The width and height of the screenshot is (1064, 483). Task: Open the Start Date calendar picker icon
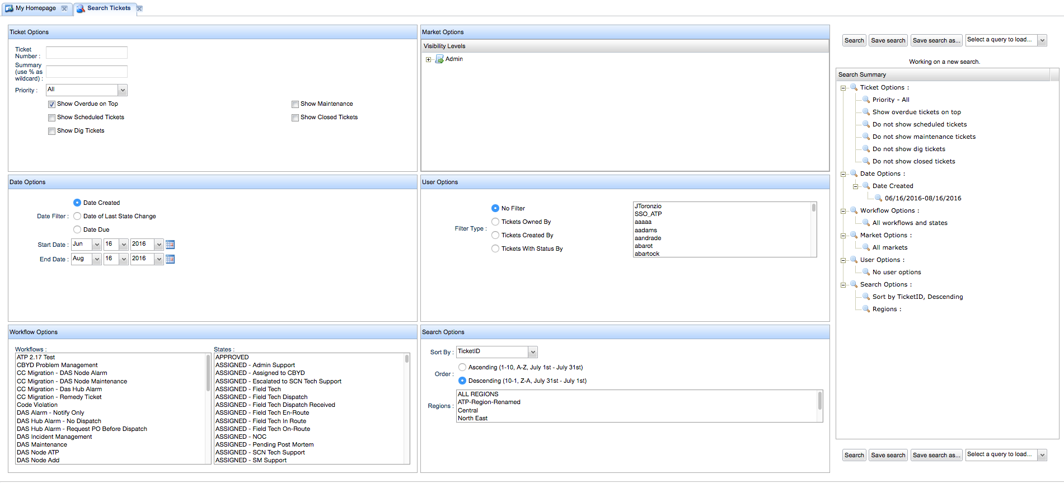170,245
